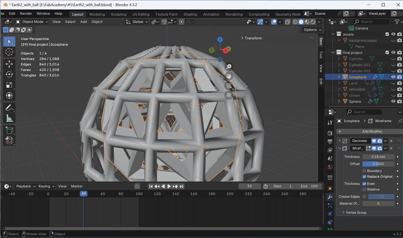
Task: Collapse final project collection in outliner
Action: [333, 52]
